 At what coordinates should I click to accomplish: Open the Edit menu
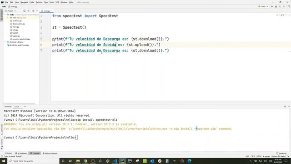point(11,2)
